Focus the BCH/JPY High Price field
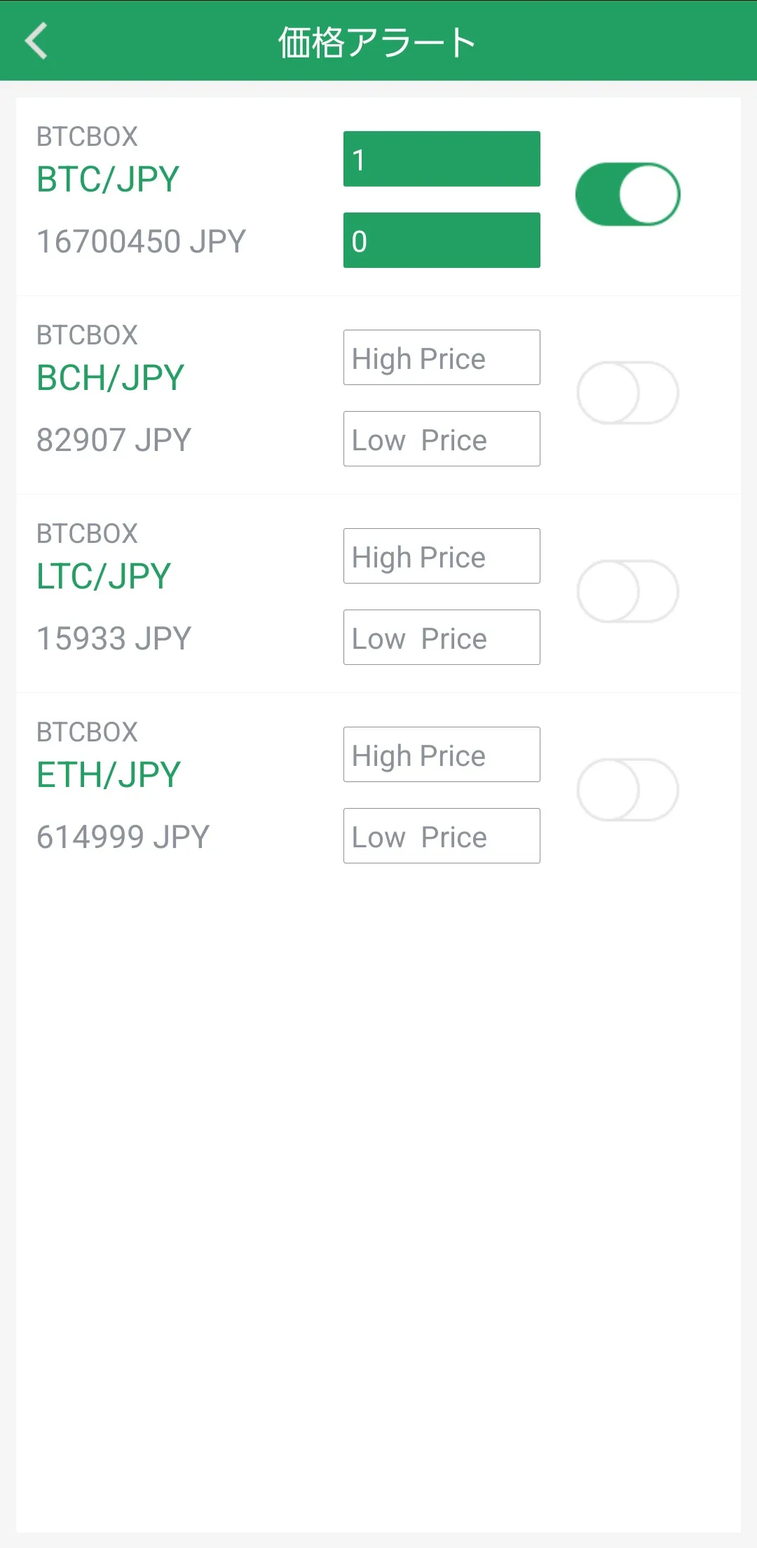The image size is (757, 1548). point(442,358)
